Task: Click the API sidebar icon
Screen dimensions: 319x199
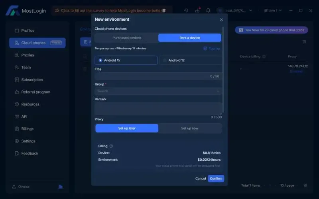Action: pos(17,116)
